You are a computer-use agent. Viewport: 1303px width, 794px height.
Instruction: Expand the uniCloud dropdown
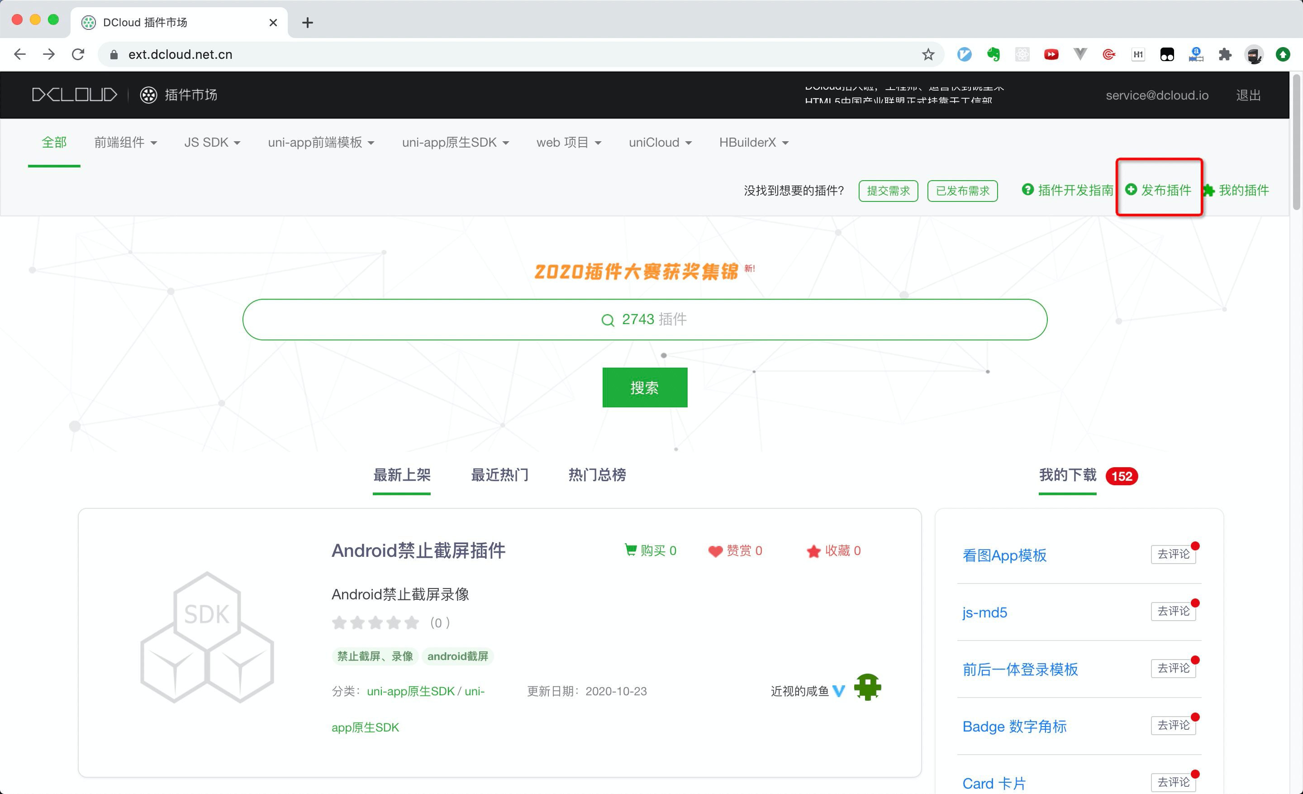(660, 143)
